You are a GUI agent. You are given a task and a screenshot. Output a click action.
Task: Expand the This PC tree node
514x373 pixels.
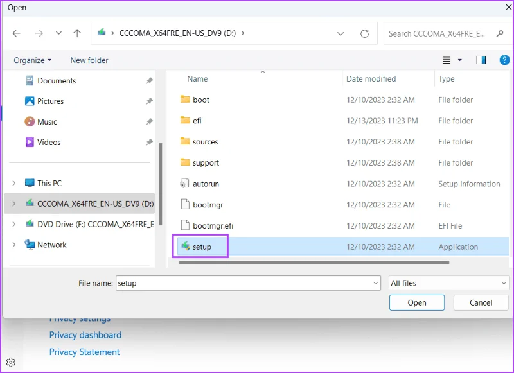(x=13, y=183)
